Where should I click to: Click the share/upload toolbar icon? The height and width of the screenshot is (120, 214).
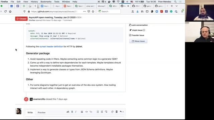click(x=132, y=12)
